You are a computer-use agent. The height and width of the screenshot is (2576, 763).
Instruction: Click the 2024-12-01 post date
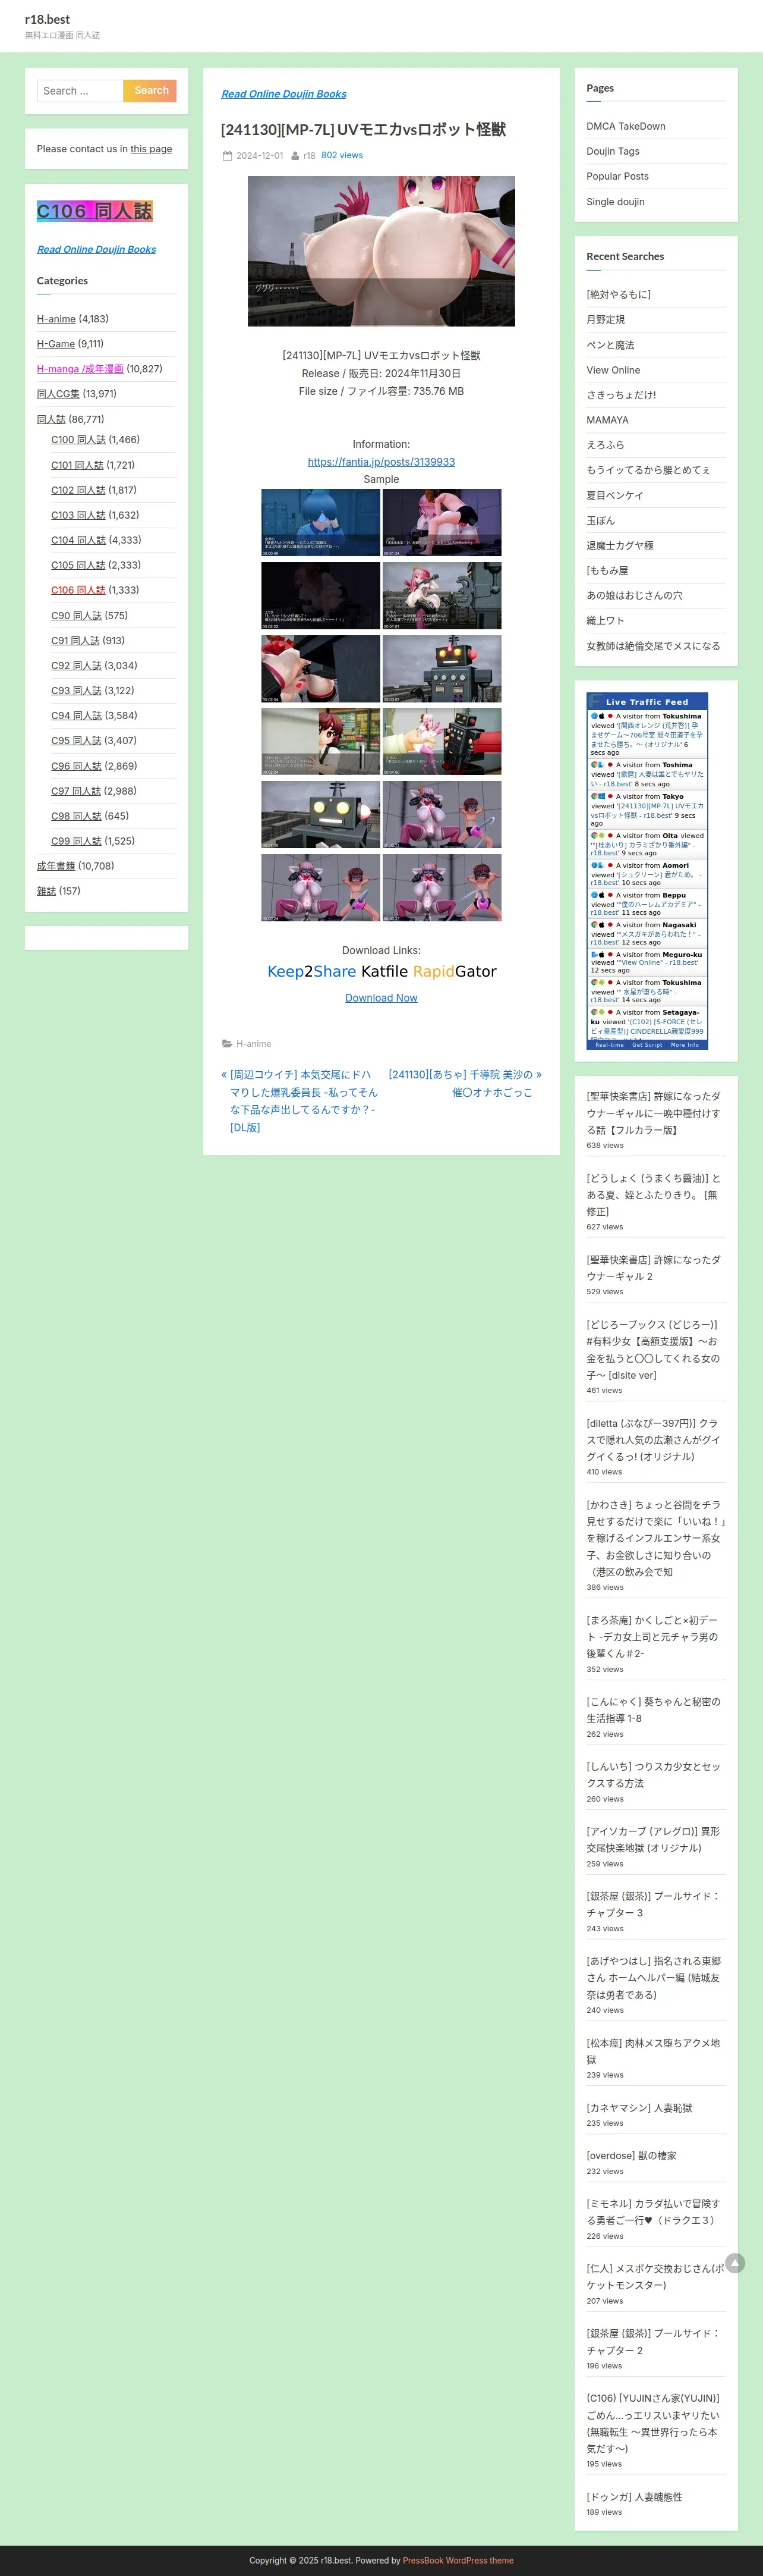pyautogui.click(x=260, y=156)
